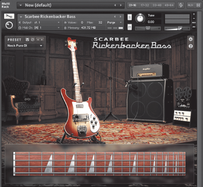Click the instrument volume slider
203x187 pixels.
coord(177,28)
